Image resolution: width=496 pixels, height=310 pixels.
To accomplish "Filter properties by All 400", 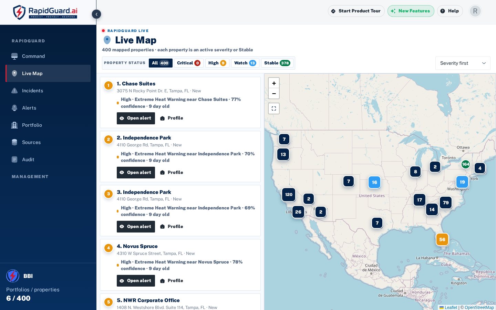I will tap(161, 63).
